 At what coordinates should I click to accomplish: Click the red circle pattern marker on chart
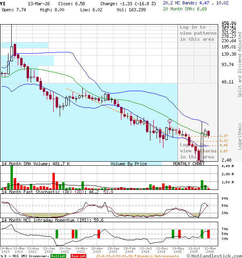pyautogui.click(x=170, y=121)
